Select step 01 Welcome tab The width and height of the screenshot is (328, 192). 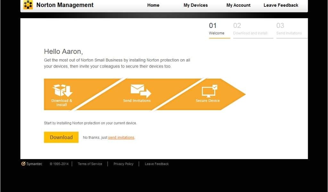coord(219,30)
